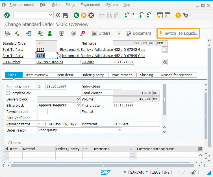Click the yellow Exit up-arrow icon
Screen dimensions: 213x177
(84, 15)
